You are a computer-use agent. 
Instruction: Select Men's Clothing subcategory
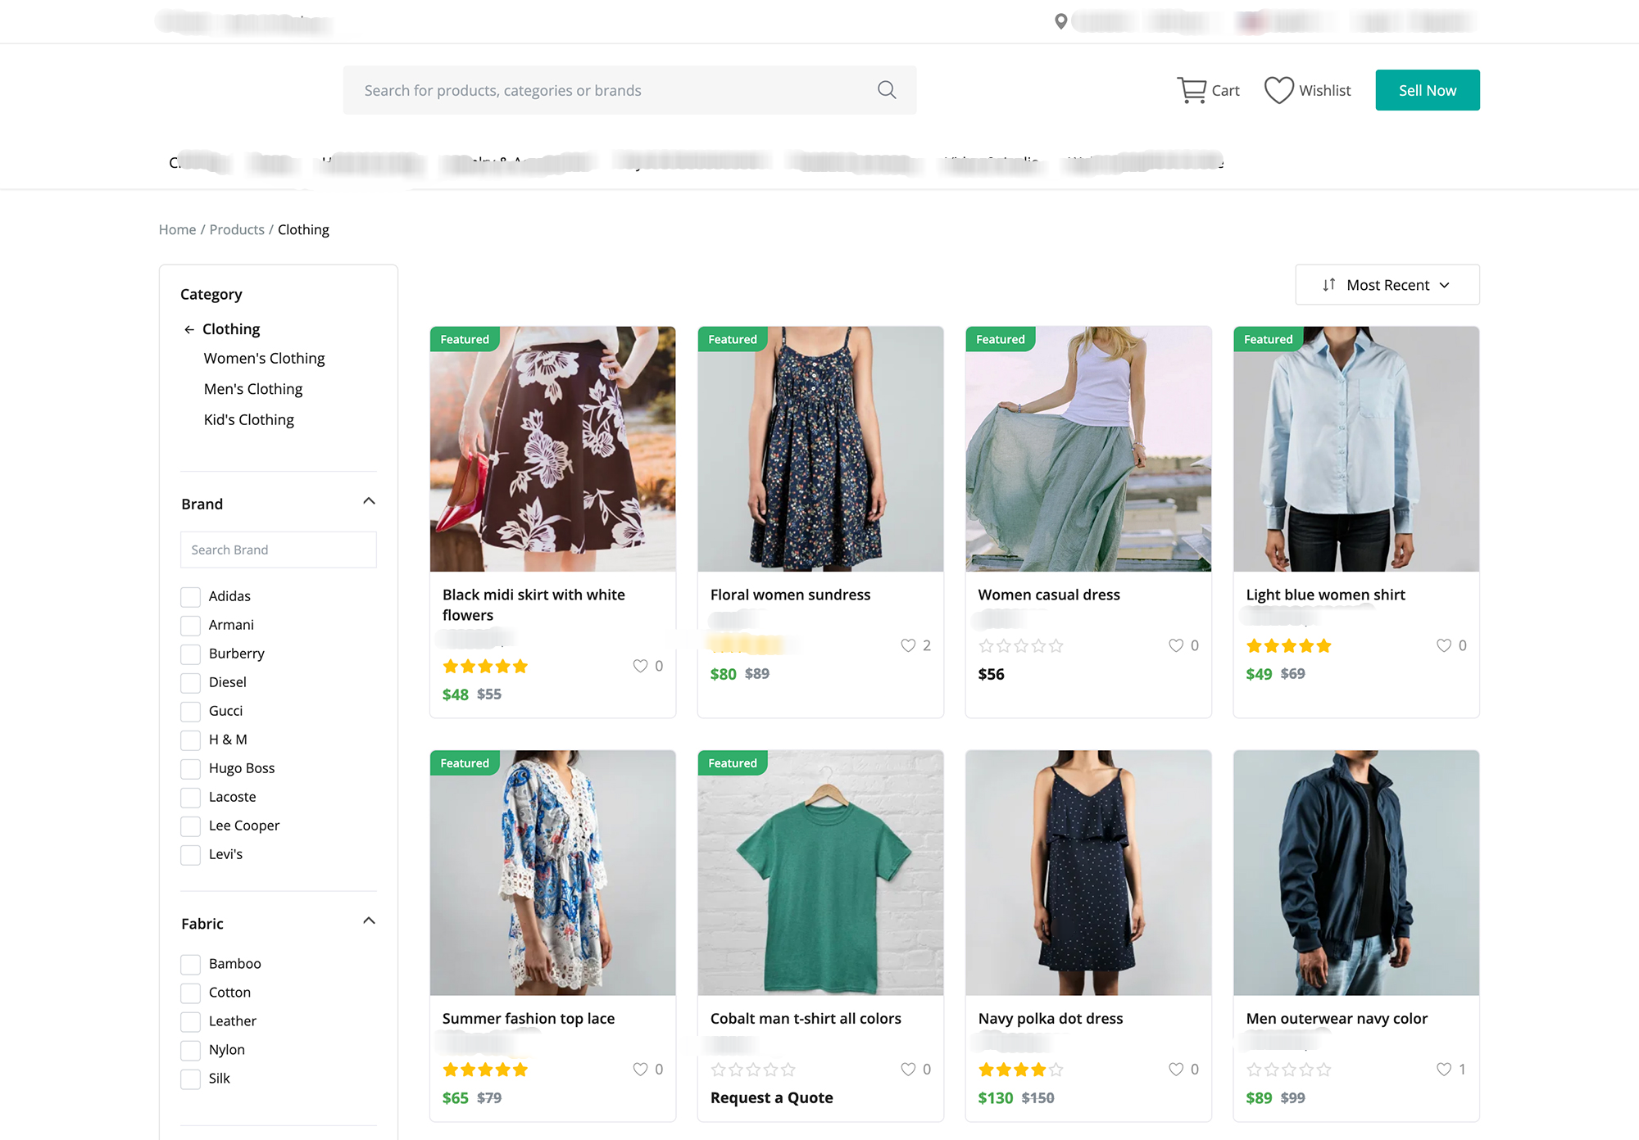[x=253, y=389]
